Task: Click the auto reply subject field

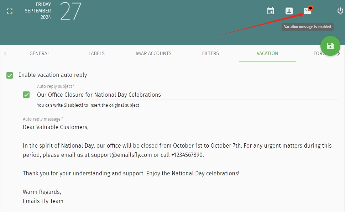Action: 188,95
